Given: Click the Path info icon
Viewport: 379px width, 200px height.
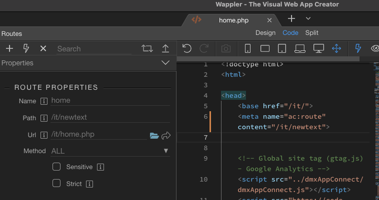Looking at the screenshot, I should [x=43, y=118].
